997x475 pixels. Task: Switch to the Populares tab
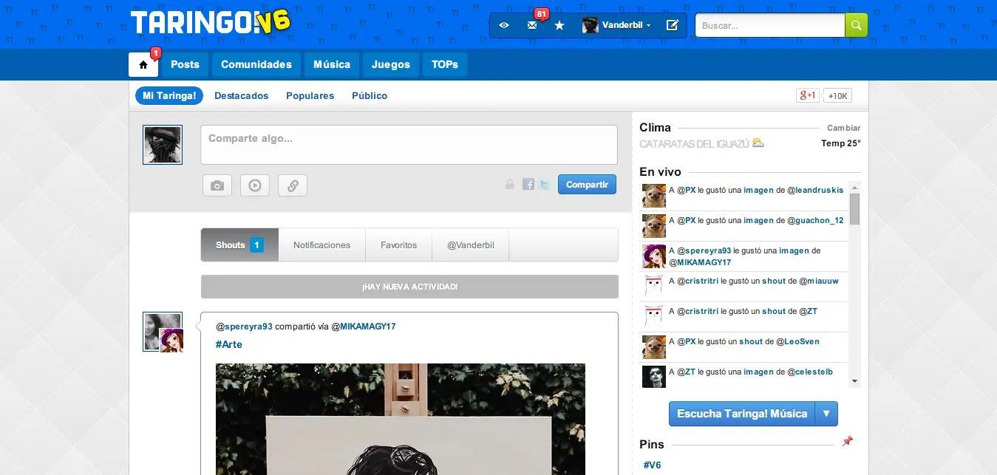310,95
